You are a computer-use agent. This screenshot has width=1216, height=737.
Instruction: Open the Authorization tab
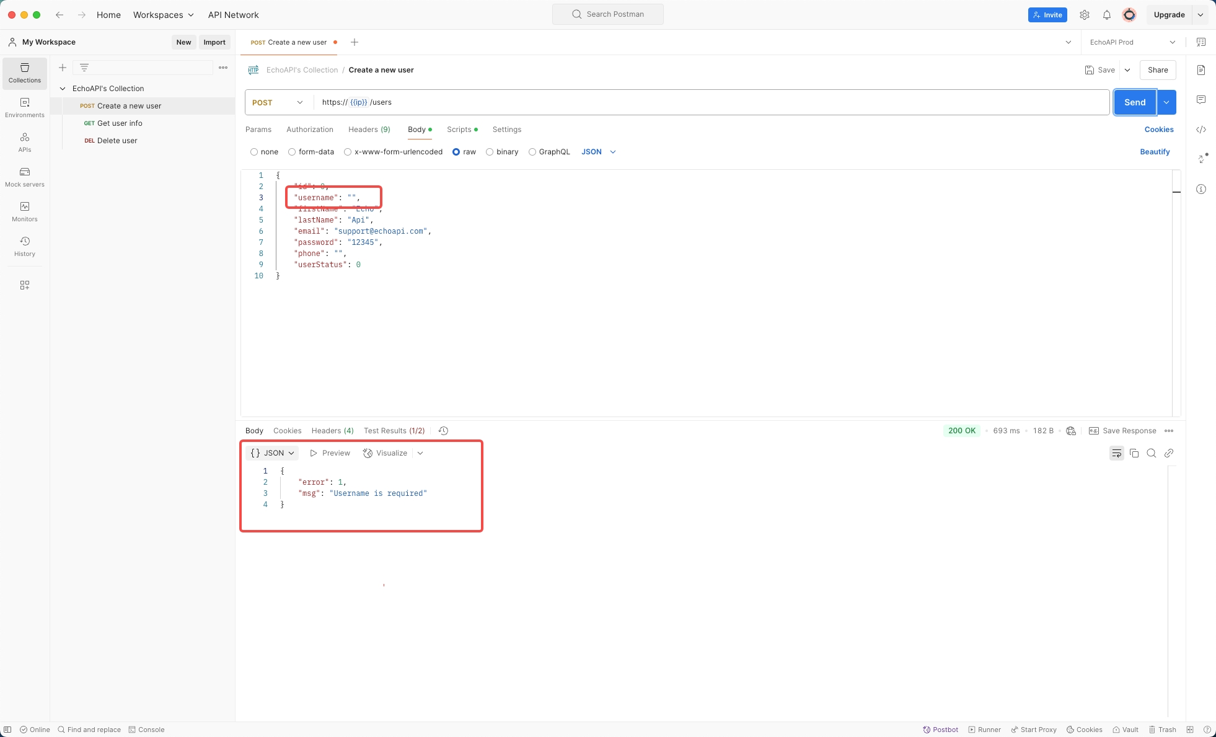pos(309,130)
